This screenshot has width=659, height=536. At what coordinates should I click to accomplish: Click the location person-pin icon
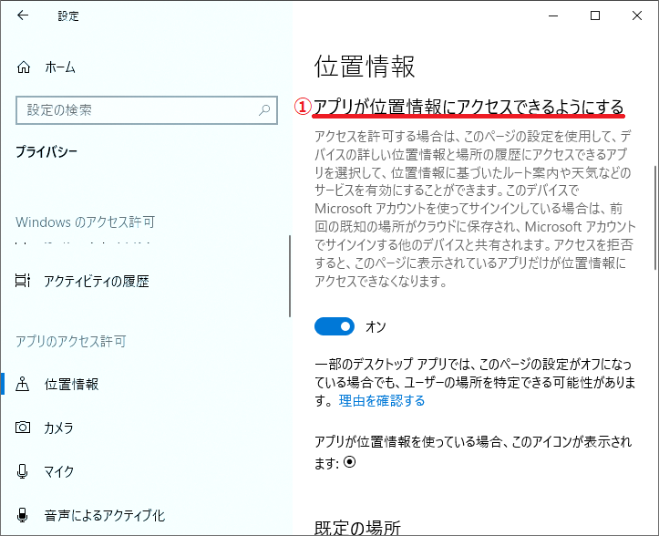[22, 384]
